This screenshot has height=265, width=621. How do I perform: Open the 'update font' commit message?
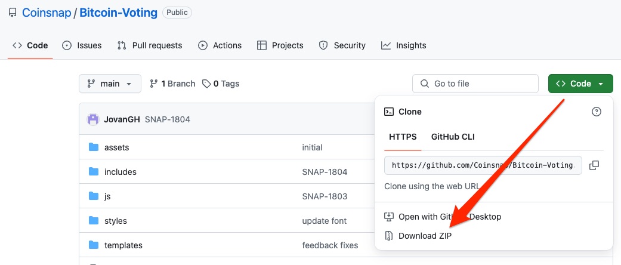click(325, 221)
